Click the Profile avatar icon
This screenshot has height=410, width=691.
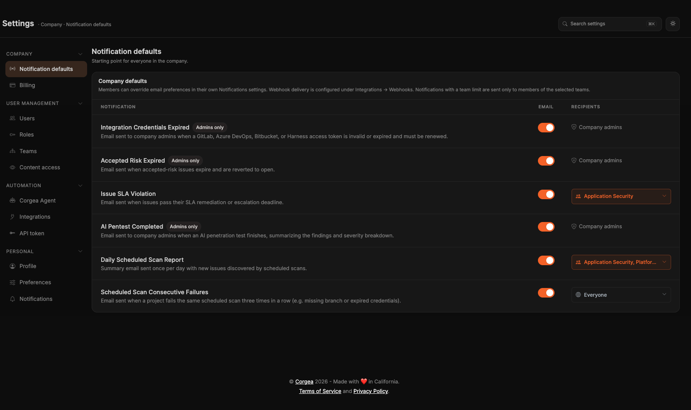click(12, 266)
